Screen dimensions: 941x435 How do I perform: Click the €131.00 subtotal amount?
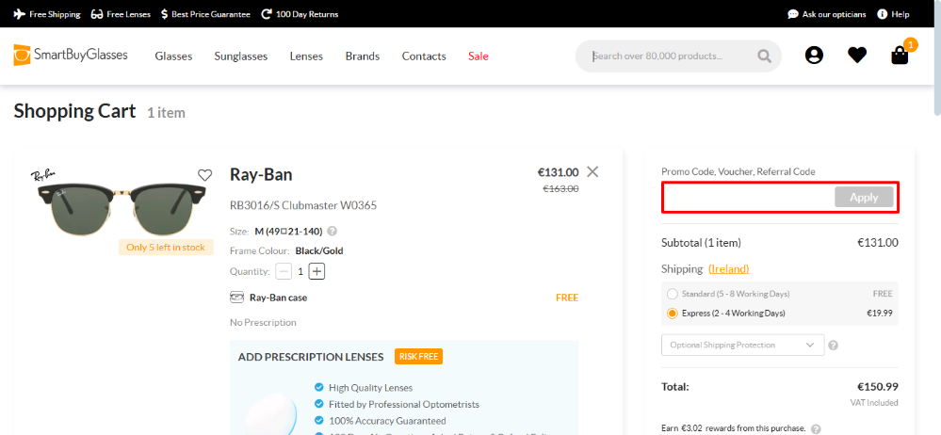point(878,242)
